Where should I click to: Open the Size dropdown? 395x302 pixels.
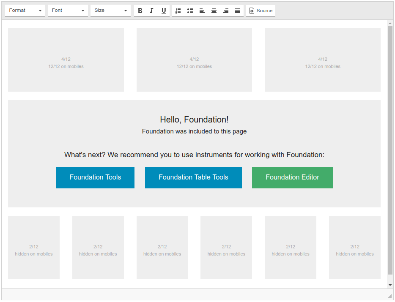(x=110, y=11)
